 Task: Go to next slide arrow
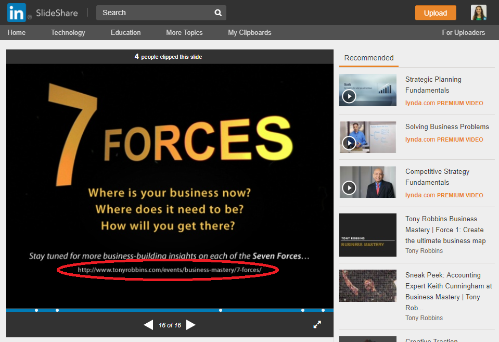point(190,325)
